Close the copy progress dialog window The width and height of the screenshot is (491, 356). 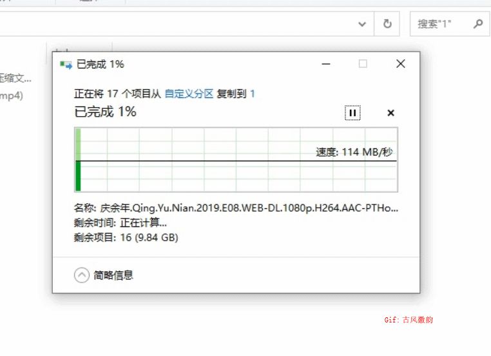coord(401,64)
